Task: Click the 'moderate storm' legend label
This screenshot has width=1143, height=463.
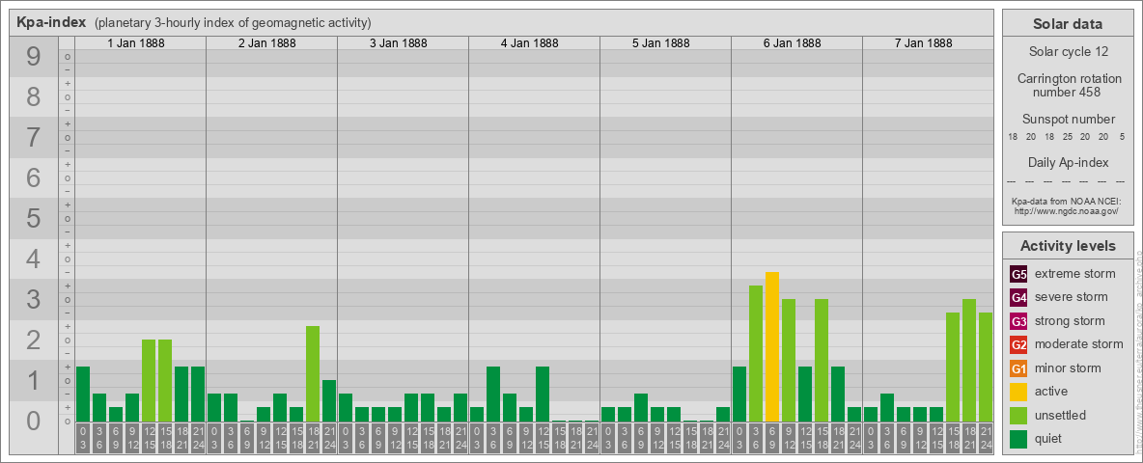Action: click(x=1079, y=344)
